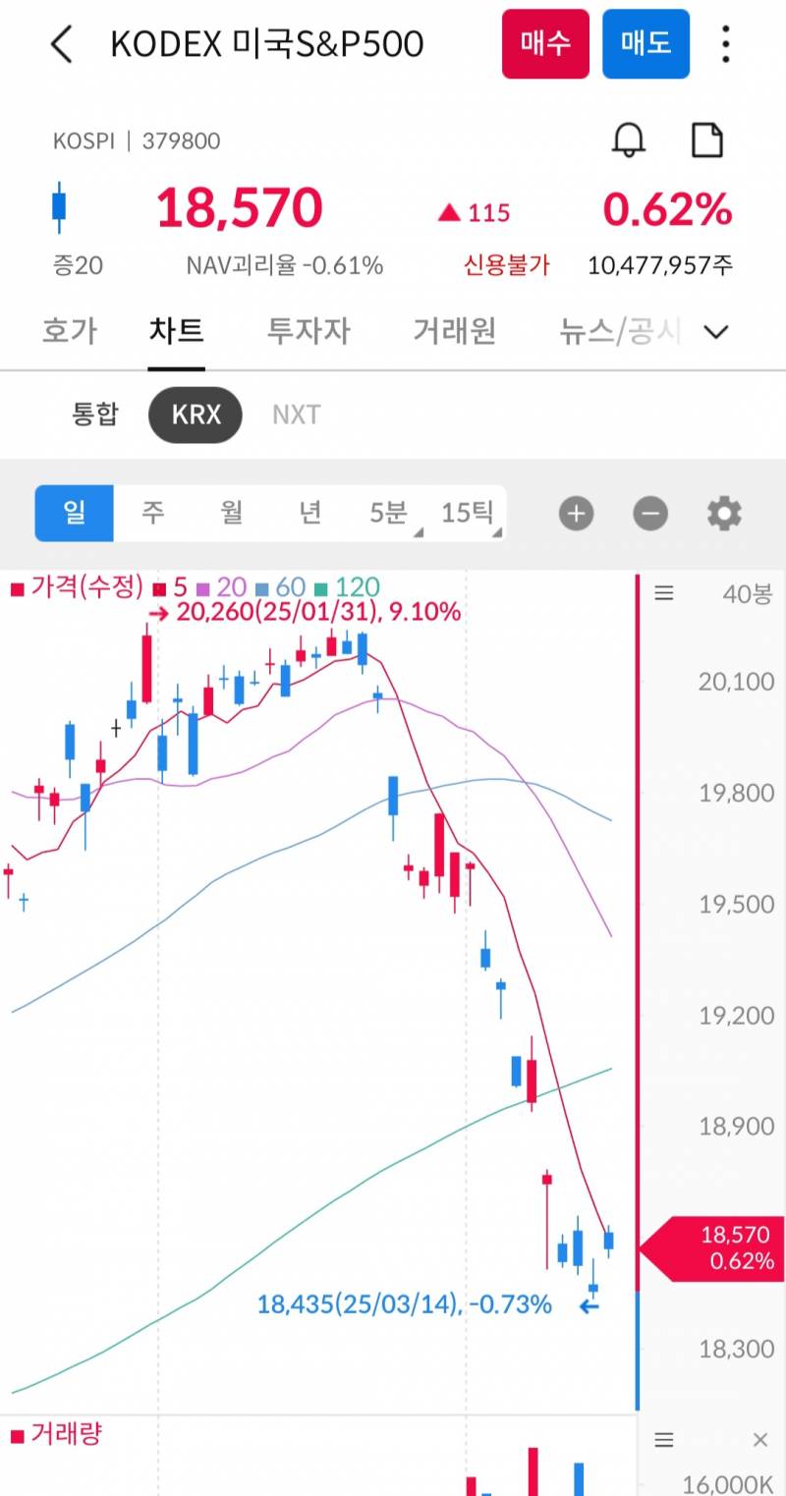Open price panel hamburger menu icon
Screen dimensions: 786x1496
(x=664, y=592)
